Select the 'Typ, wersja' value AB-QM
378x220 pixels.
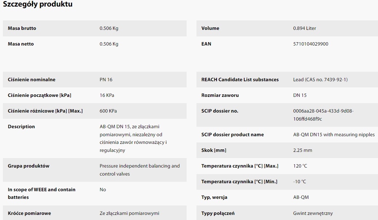301,197
